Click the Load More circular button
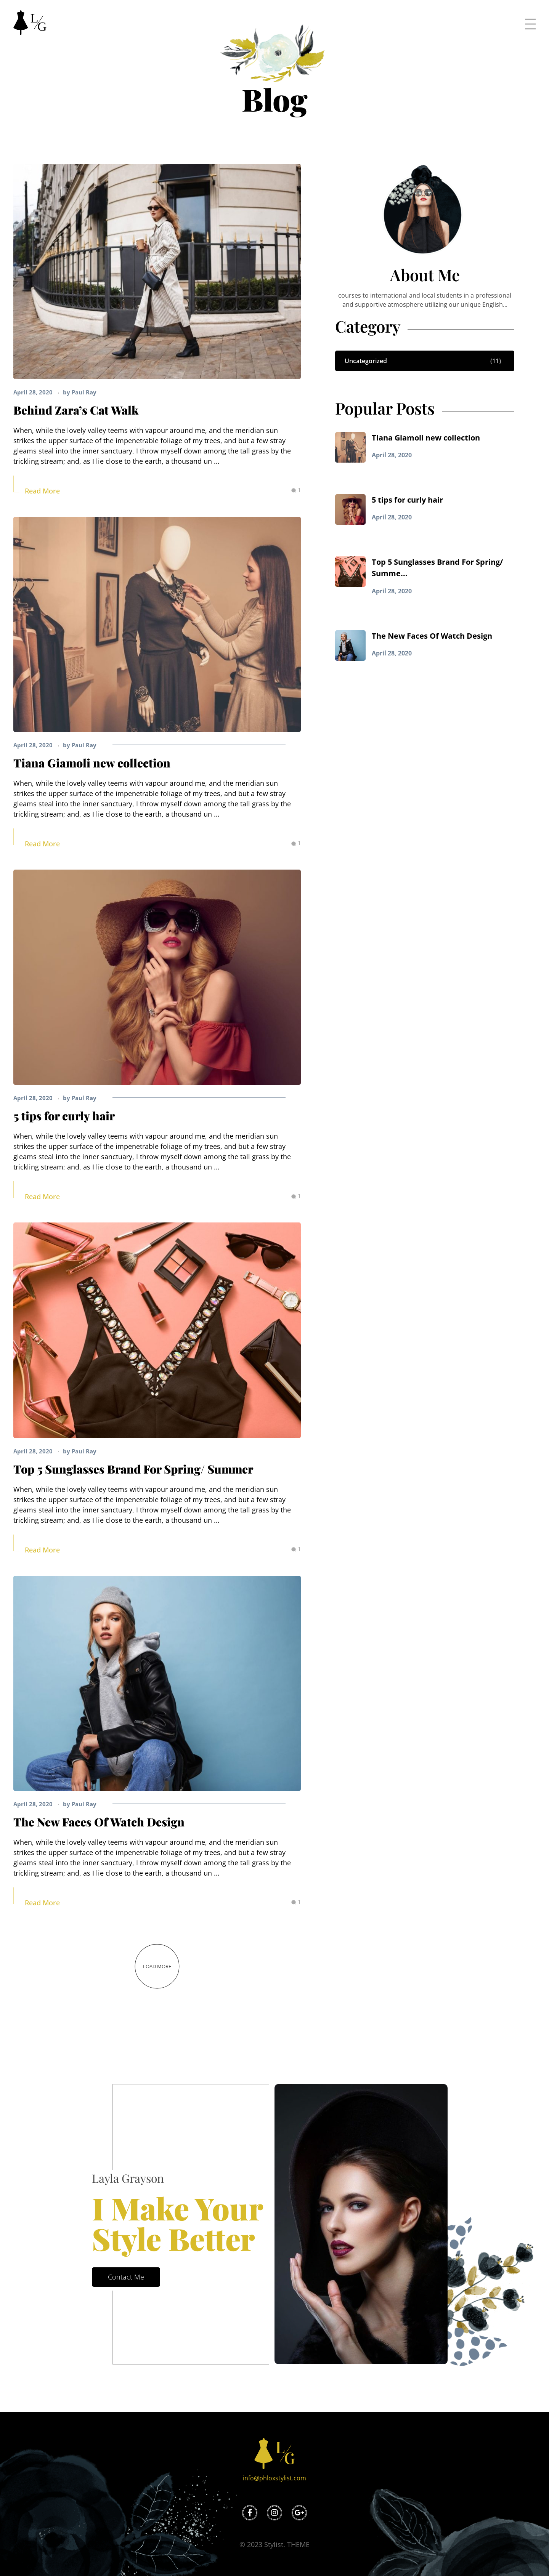This screenshot has width=549, height=2576. click(157, 1966)
